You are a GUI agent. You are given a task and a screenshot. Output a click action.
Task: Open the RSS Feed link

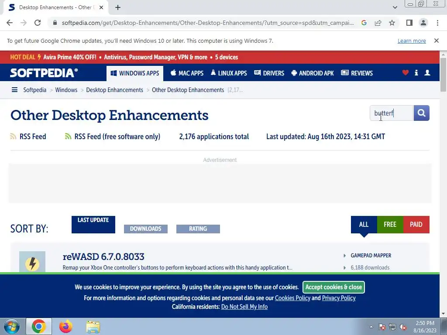pos(28,137)
